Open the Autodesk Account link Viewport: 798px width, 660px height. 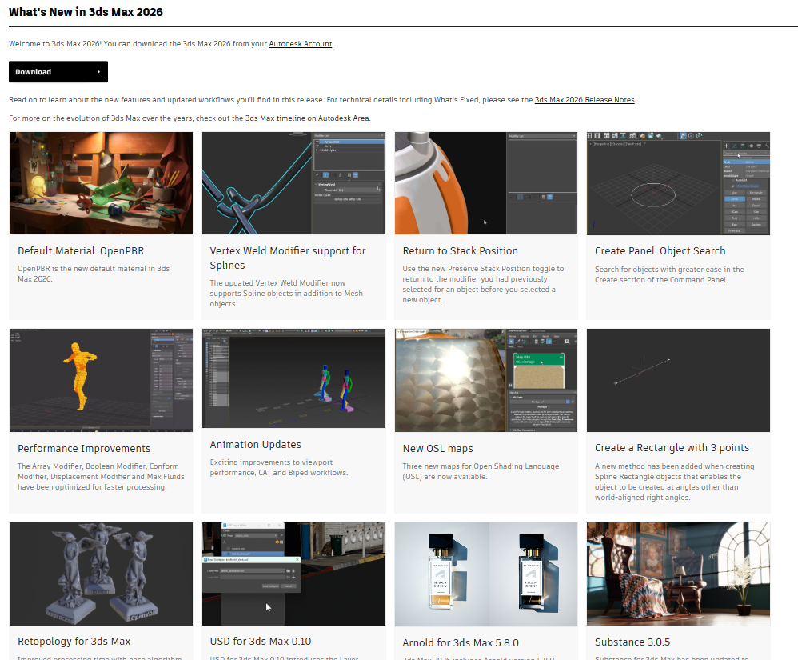coord(301,44)
